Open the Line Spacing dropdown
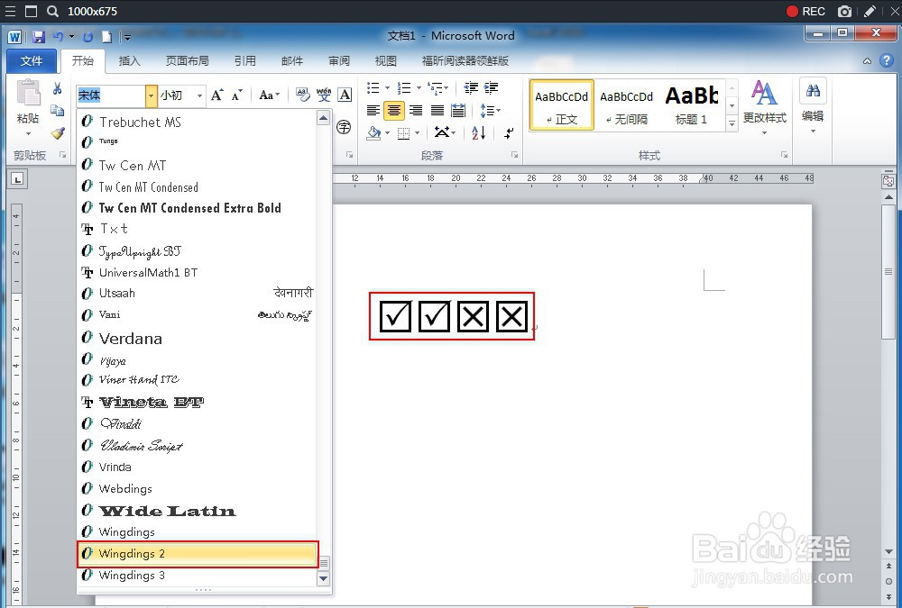The height and width of the screenshot is (608, 902). 490,110
